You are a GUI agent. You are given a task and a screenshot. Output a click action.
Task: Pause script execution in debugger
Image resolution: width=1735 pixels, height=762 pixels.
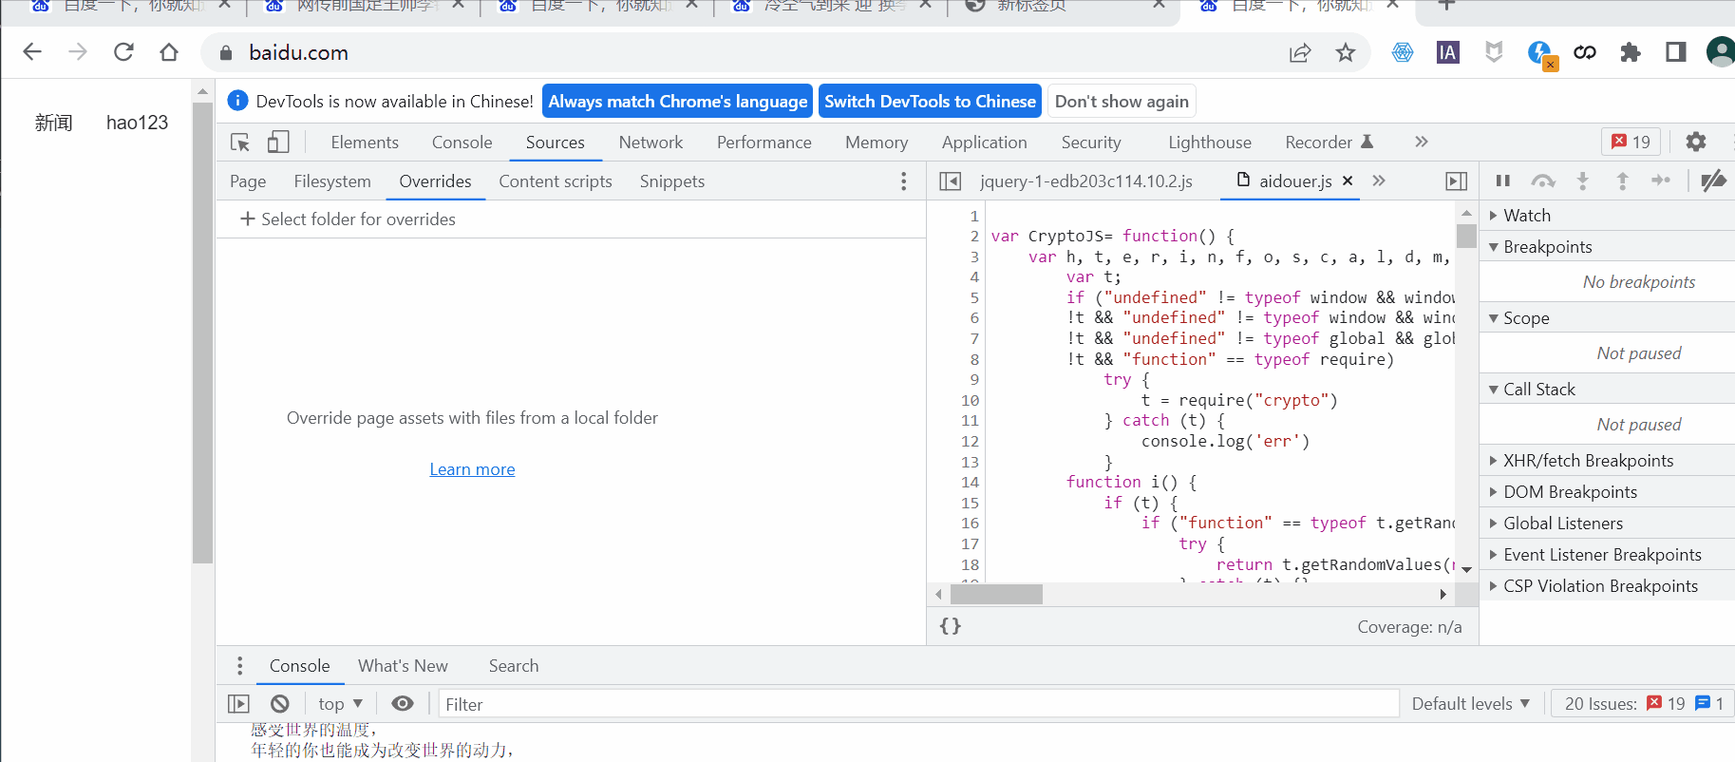pyautogui.click(x=1502, y=181)
